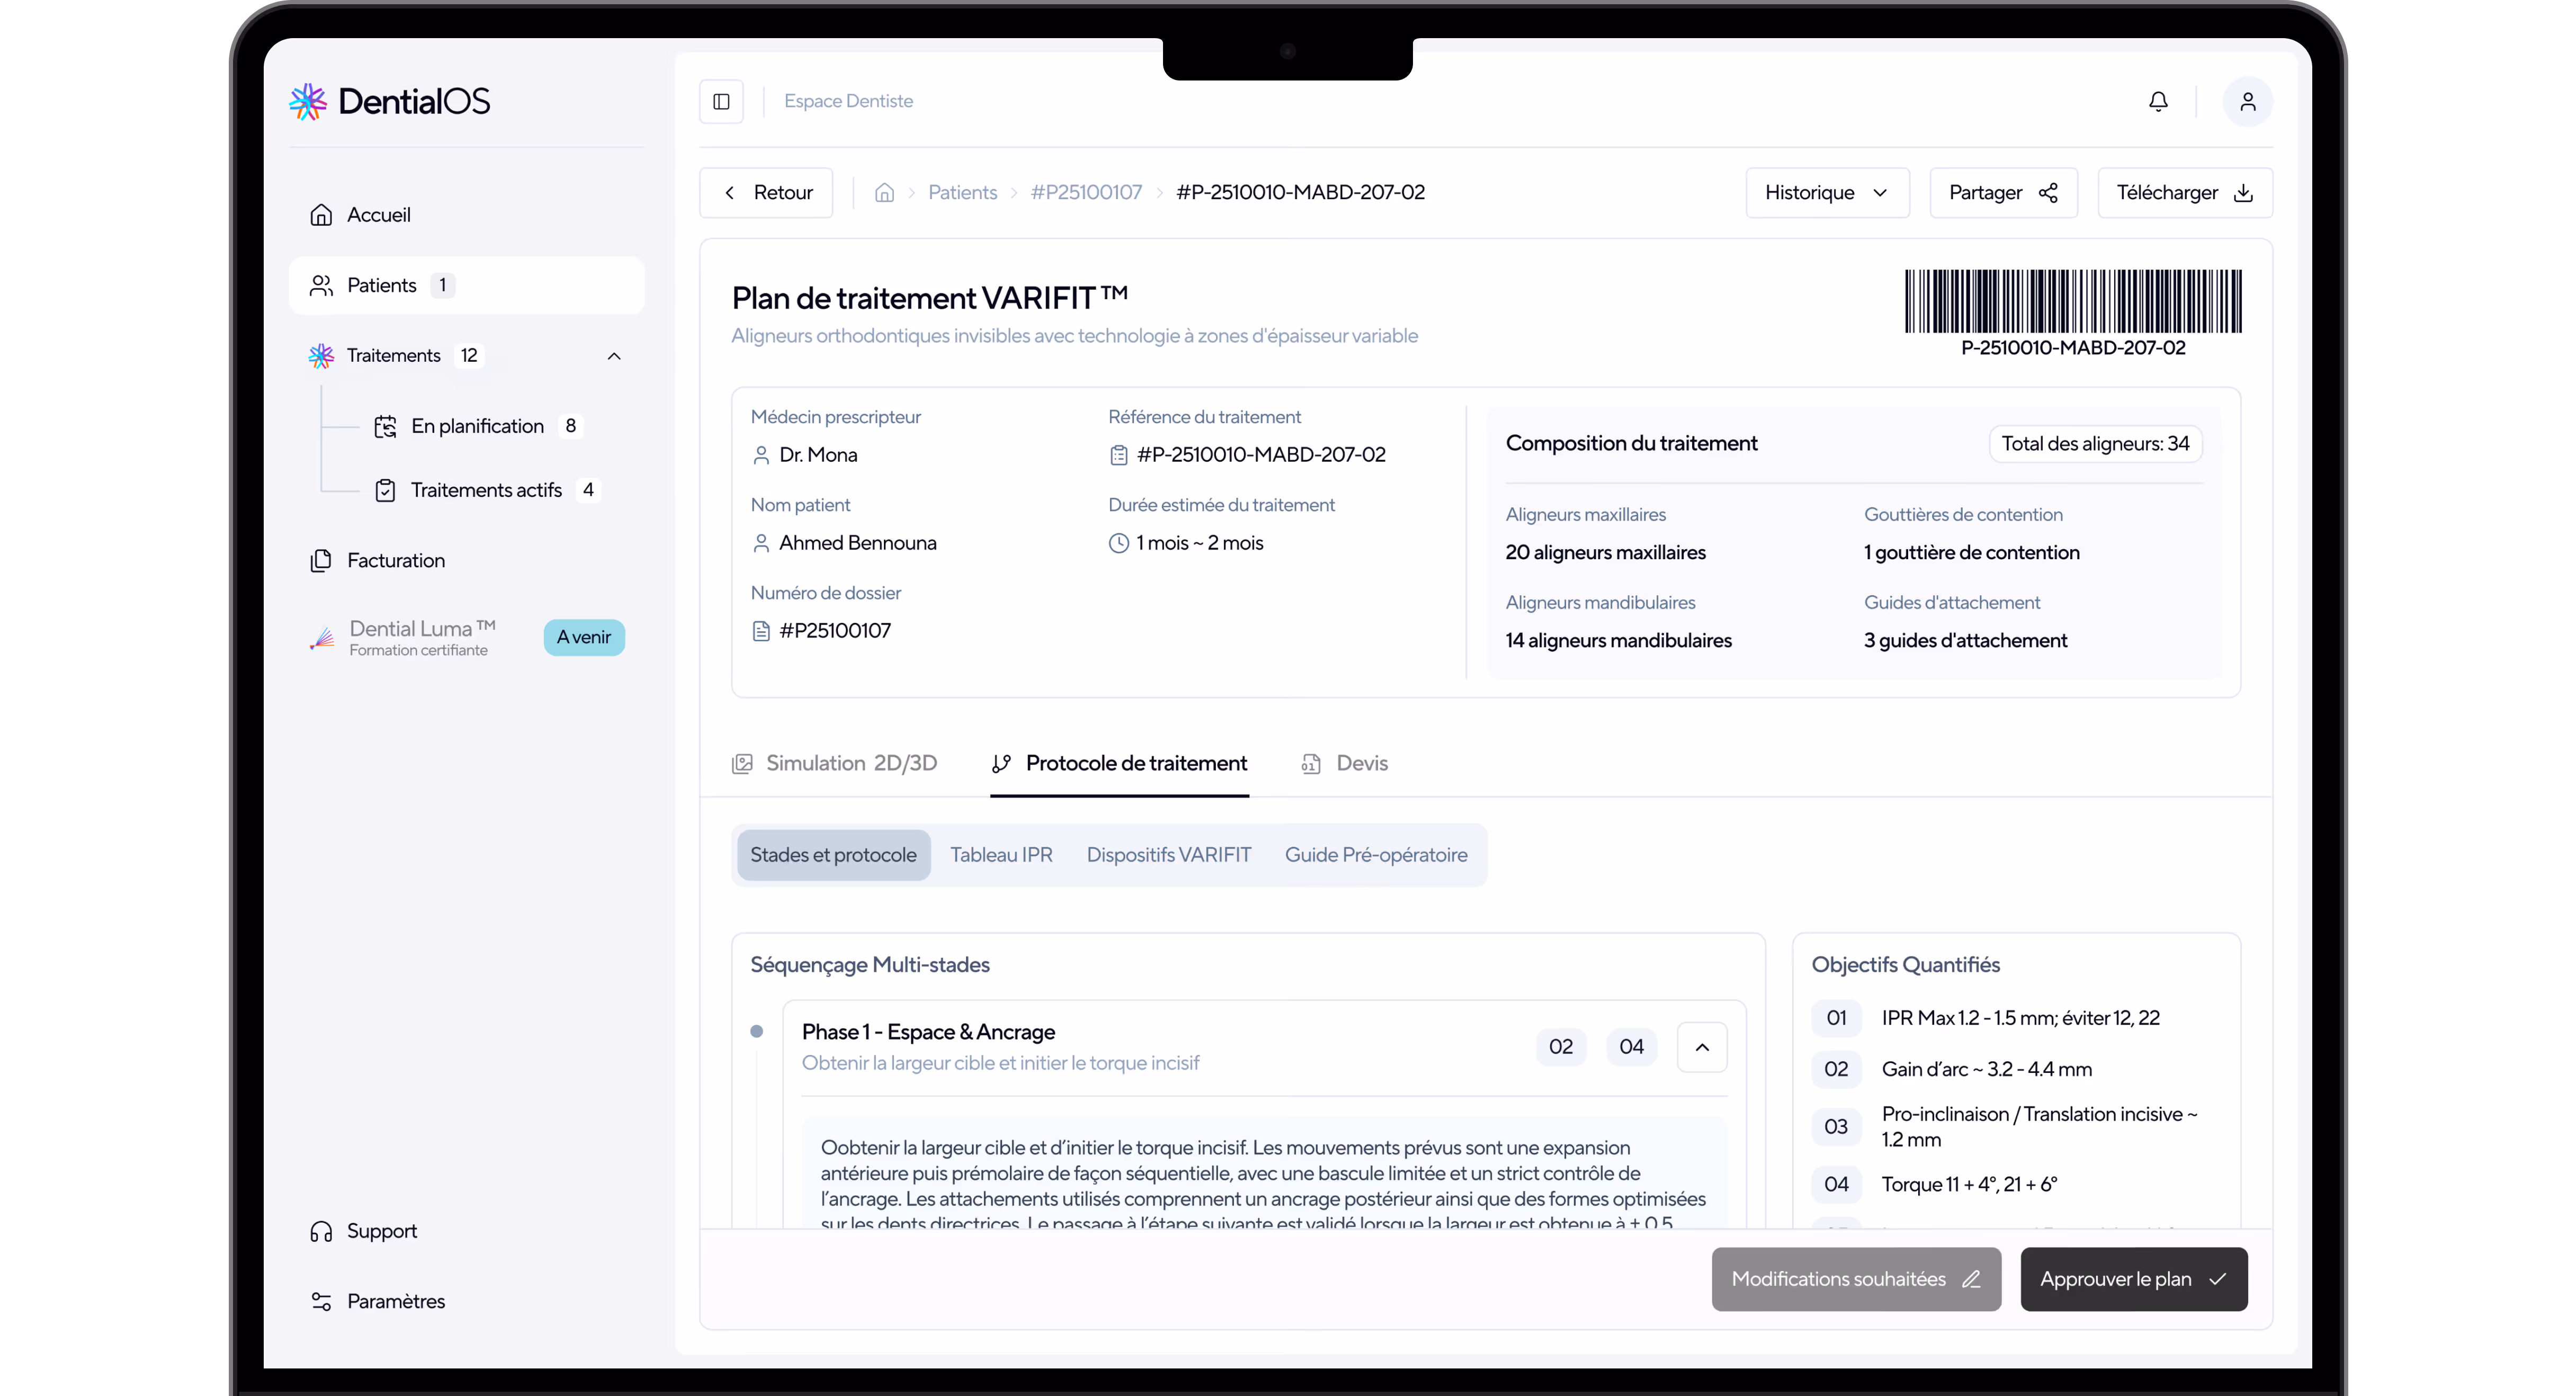
Task: Open the user profile avatar icon
Action: pos(2248,101)
